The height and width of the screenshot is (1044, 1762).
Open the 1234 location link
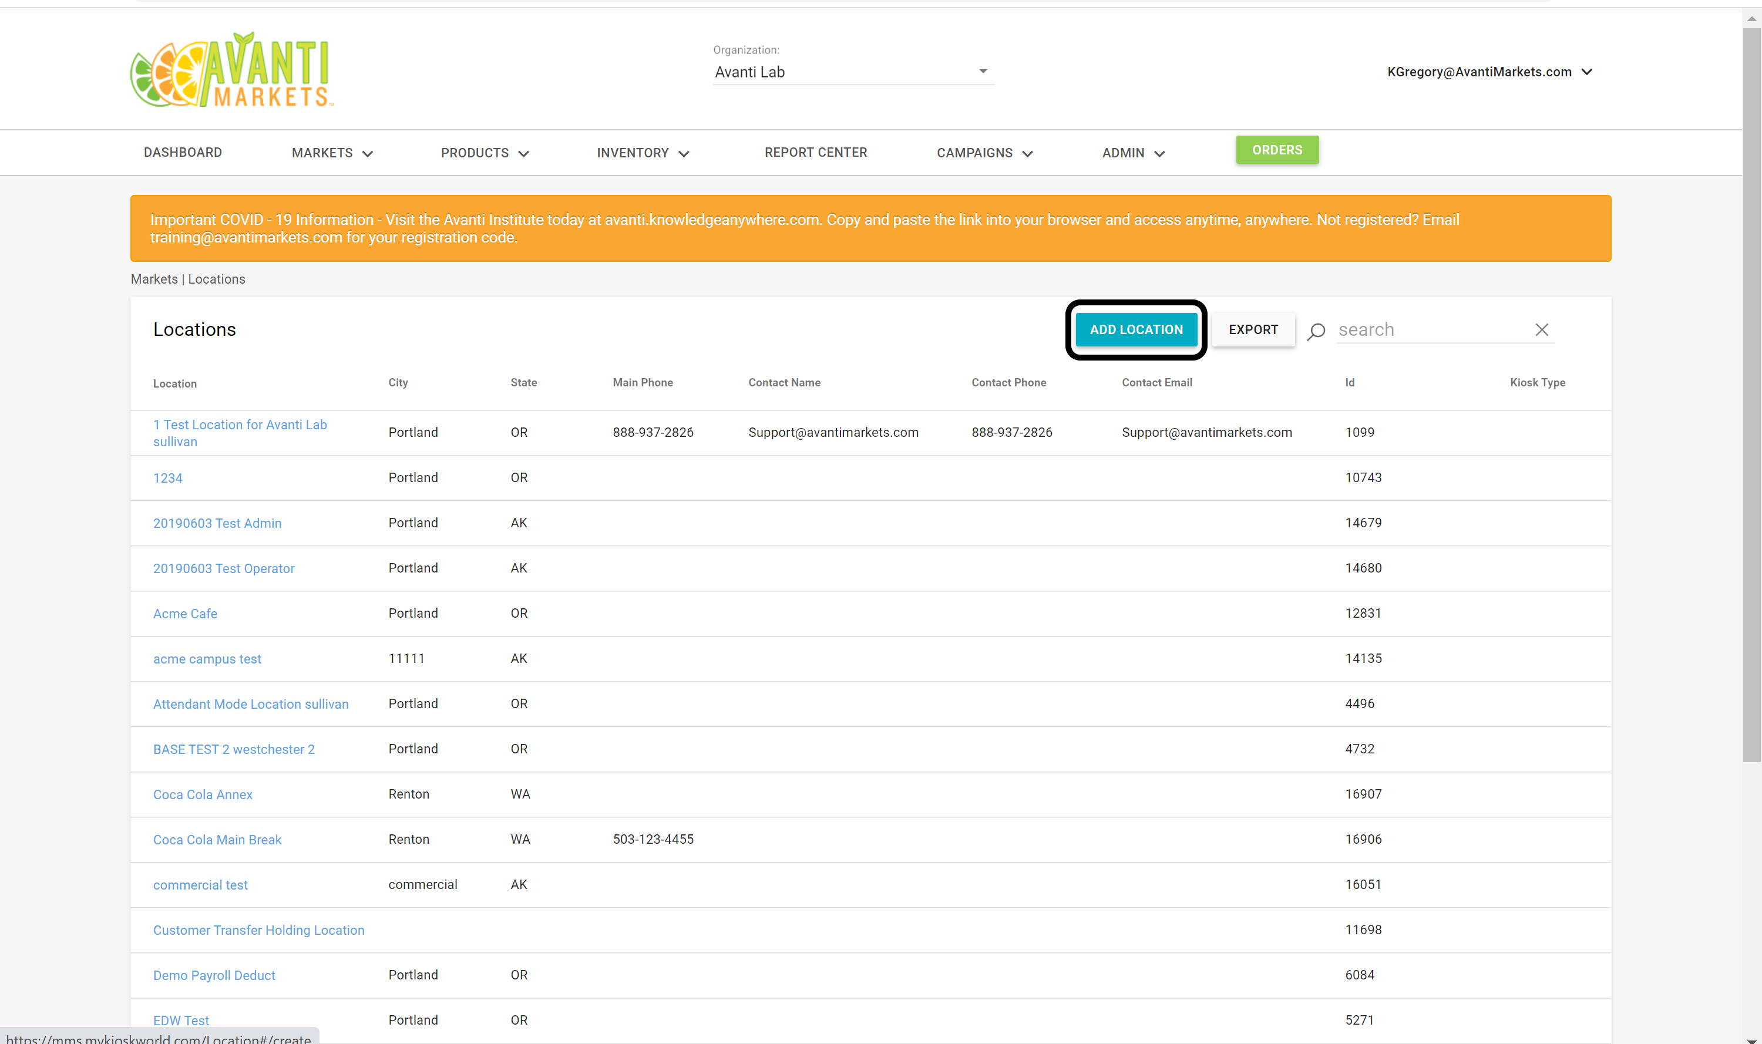coord(167,479)
